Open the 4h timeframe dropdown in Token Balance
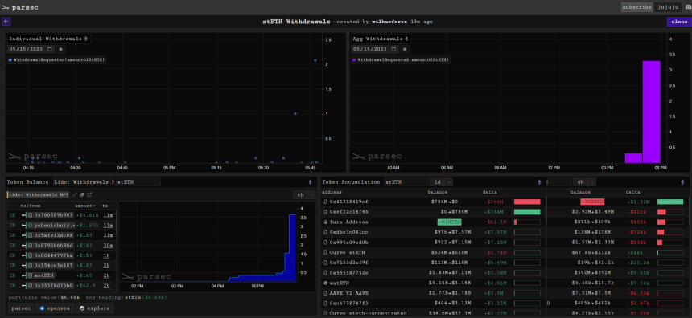 (x=304, y=194)
